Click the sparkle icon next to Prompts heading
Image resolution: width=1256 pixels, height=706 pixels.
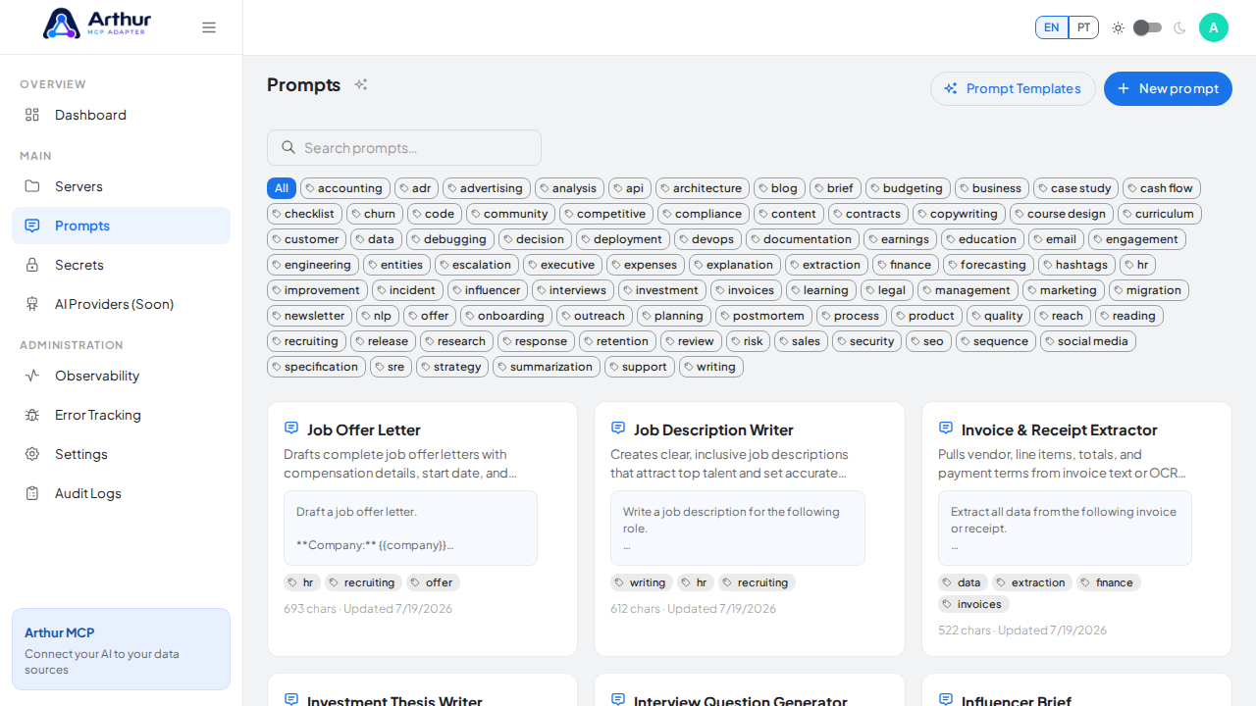pos(361,85)
